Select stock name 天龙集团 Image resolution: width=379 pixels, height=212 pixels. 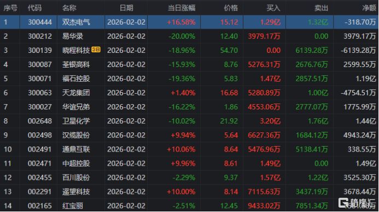coord(76,93)
